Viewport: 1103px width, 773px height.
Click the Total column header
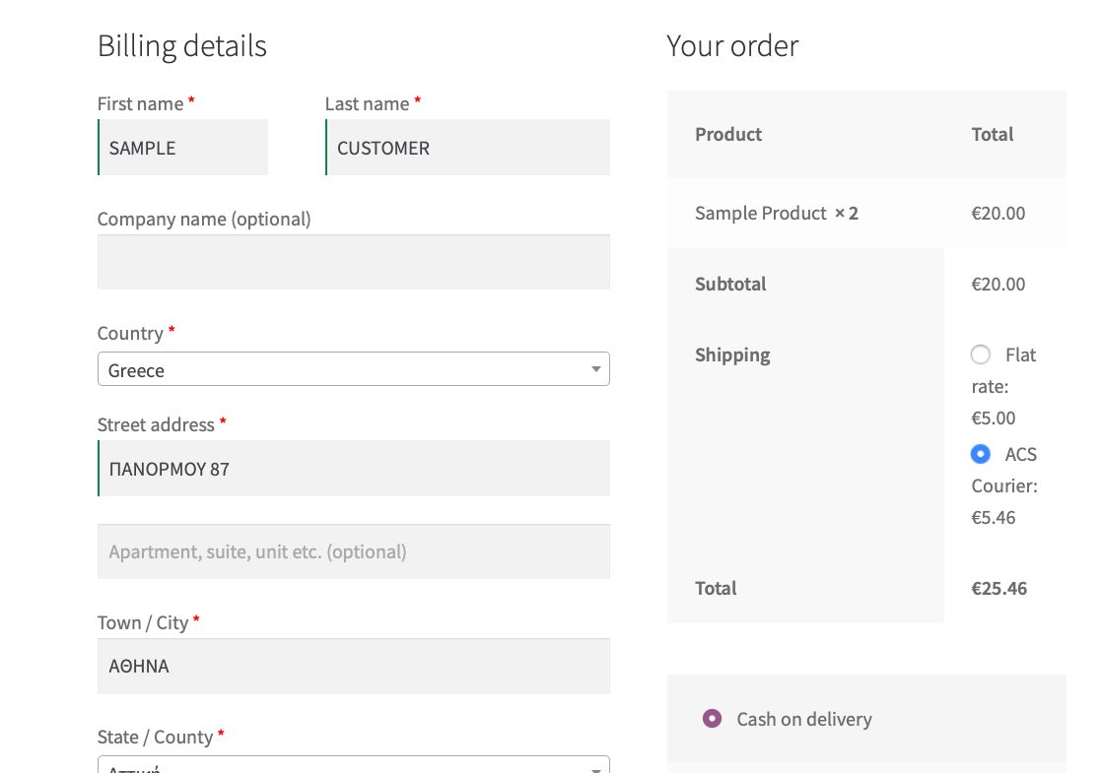(993, 134)
